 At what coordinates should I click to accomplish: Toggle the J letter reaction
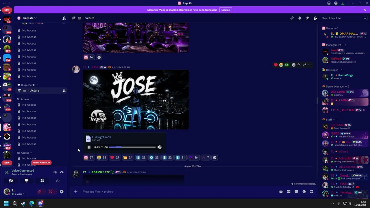[x=141, y=157]
